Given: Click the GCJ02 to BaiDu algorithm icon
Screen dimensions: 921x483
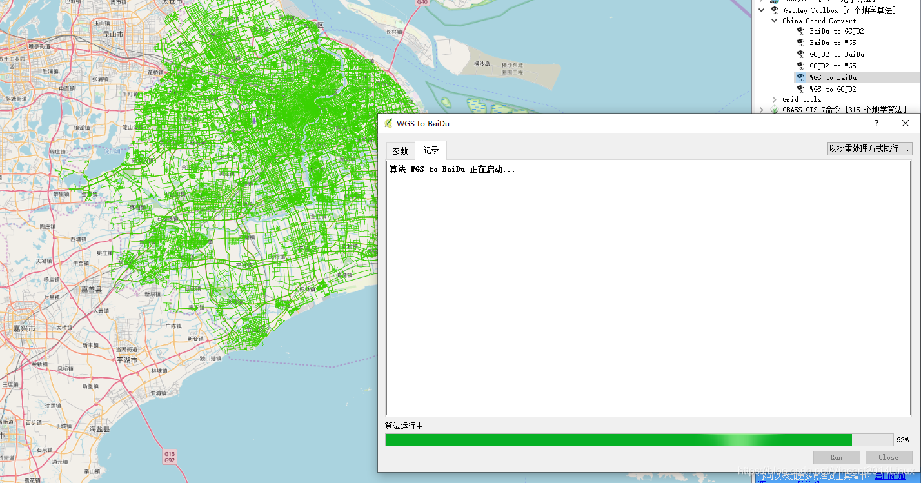Looking at the screenshot, I should point(800,54).
